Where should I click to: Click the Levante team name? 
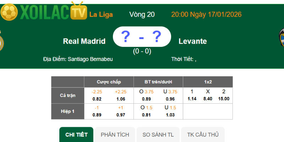[x=193, y=41]
